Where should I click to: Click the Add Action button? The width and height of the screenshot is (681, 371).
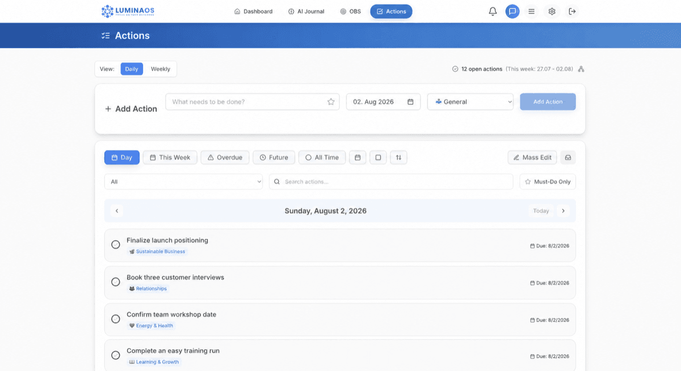click(x=548, y=102)
